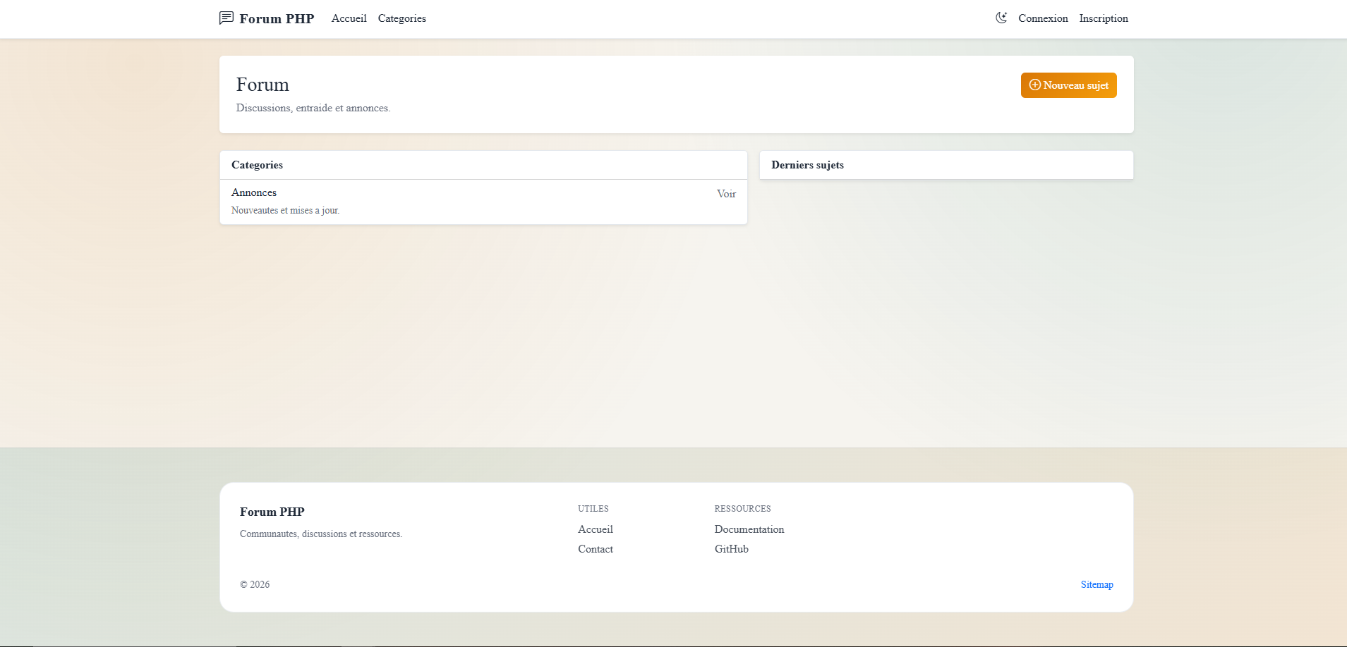The image size is (1347, 647).
Task: Select Accueil in the top navigation
Action: (348, 18)
